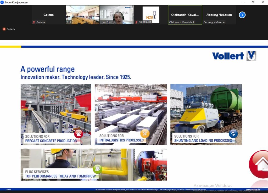Click 'INTRALOGISTICS PROCESSES' caption
The width and height of the screenshot is (268, 193).
point(121,140)
